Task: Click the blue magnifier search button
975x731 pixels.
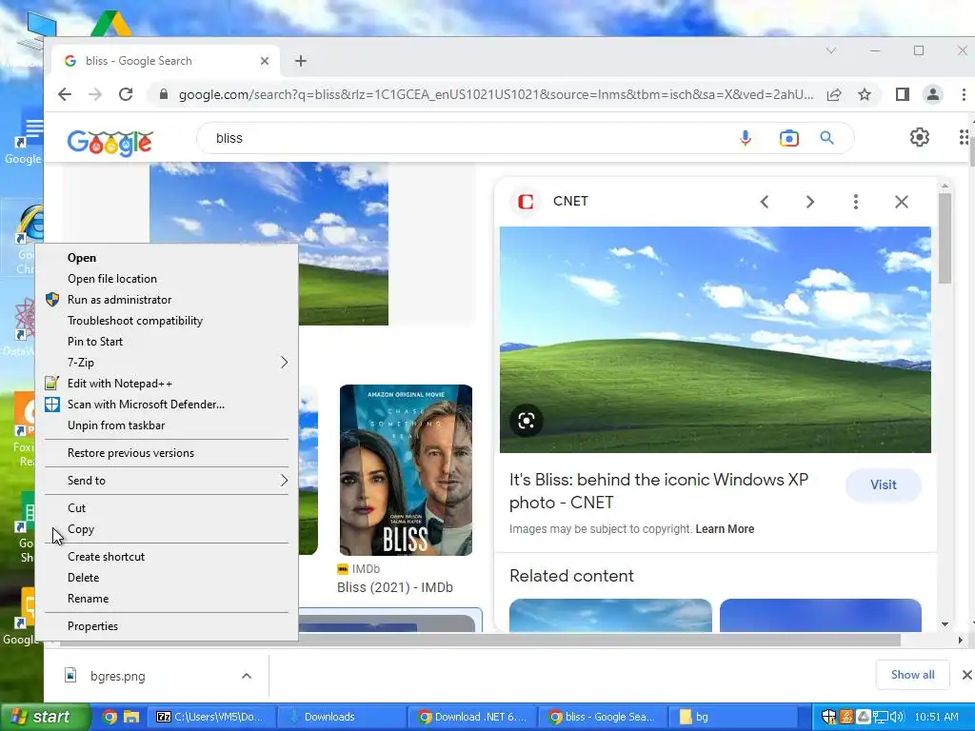Action: [826, 138]
